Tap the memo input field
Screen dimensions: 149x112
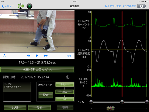[17, 92]
